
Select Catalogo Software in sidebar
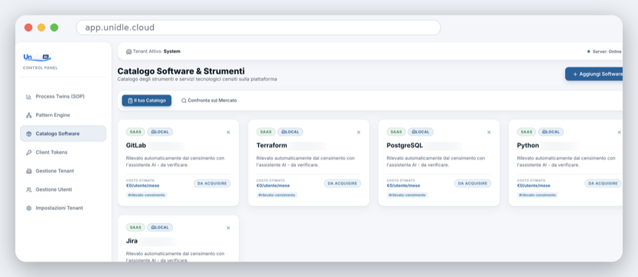click(x=63, y=134)
